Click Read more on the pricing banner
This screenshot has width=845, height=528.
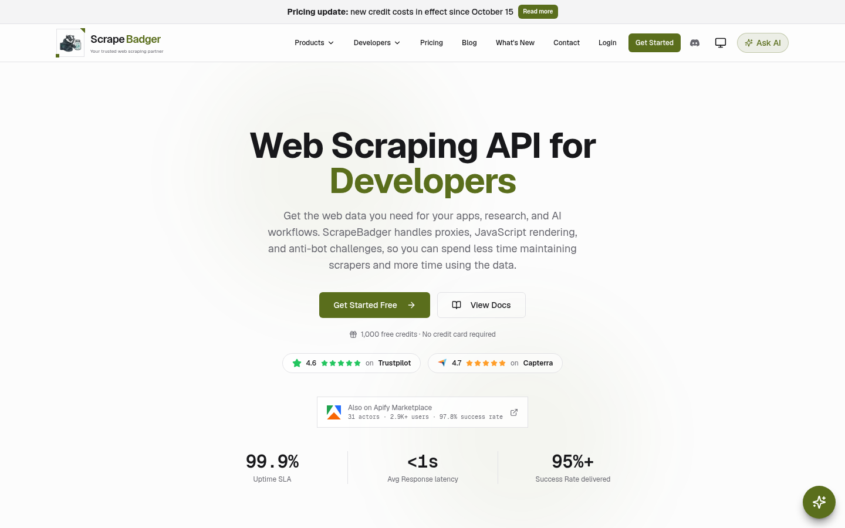tap(538, 12)
